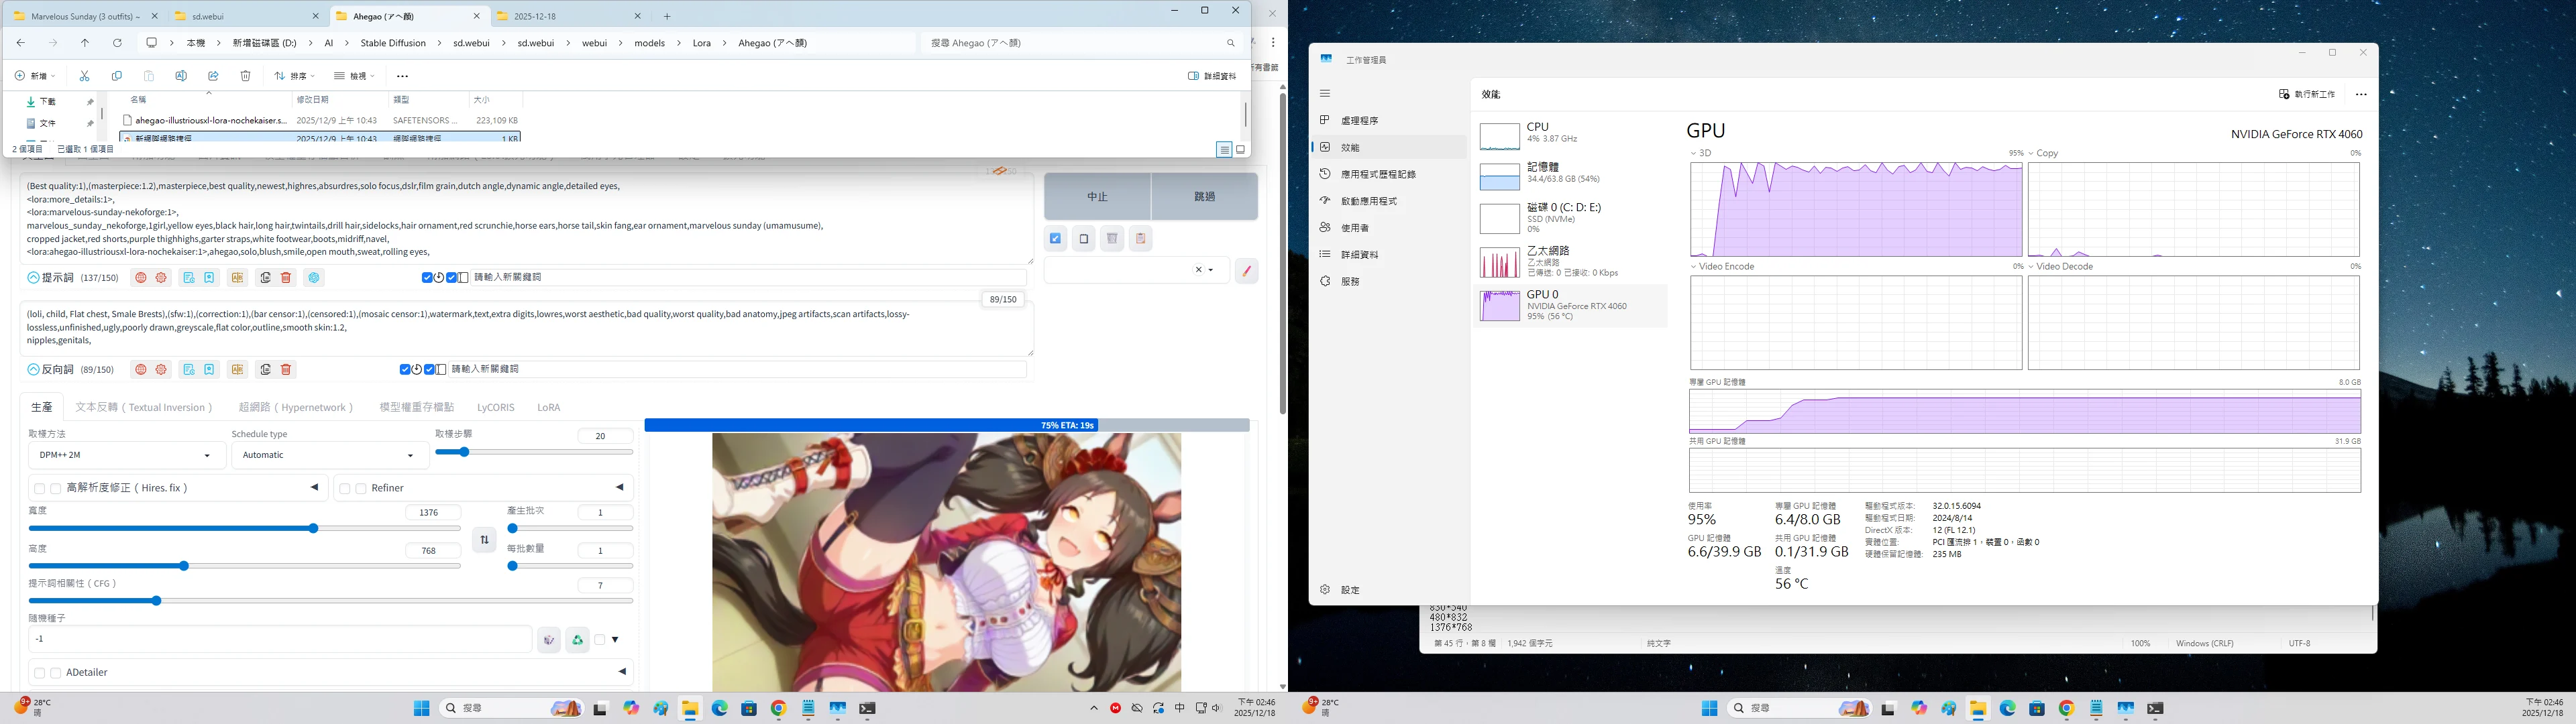Image resolution: width=2576 pixels, height=724 pixels.
Task: Swap width and height arrows button
Action: pos(484,540)
